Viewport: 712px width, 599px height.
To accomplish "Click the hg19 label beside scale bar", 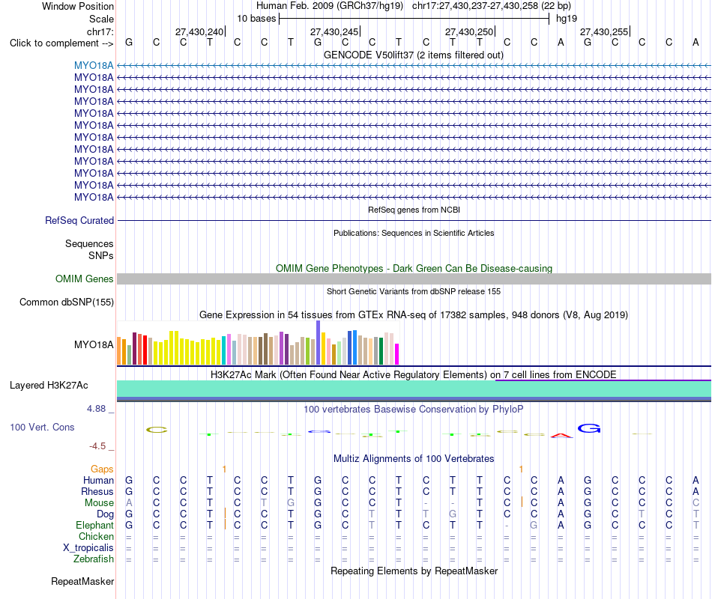I will 567,19.
